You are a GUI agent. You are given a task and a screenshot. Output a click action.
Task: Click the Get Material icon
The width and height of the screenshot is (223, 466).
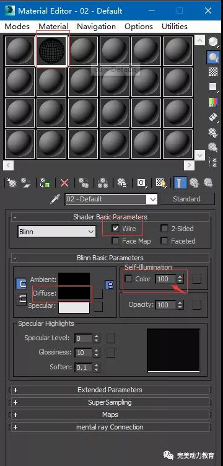12,182
